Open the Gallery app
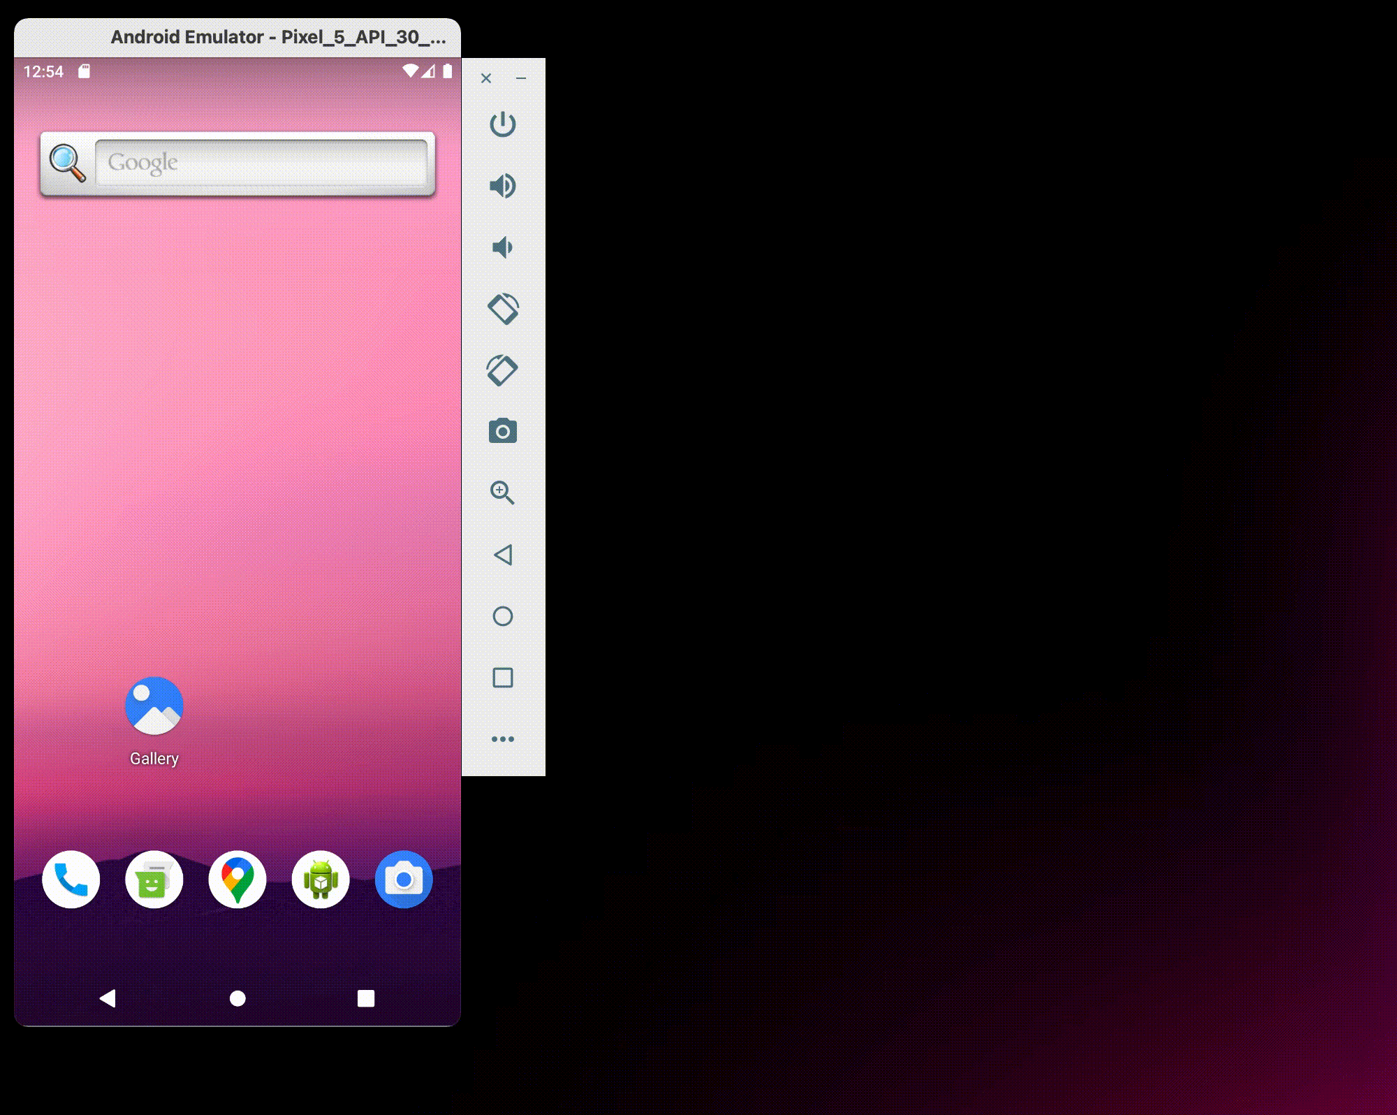 click(154, 707)
